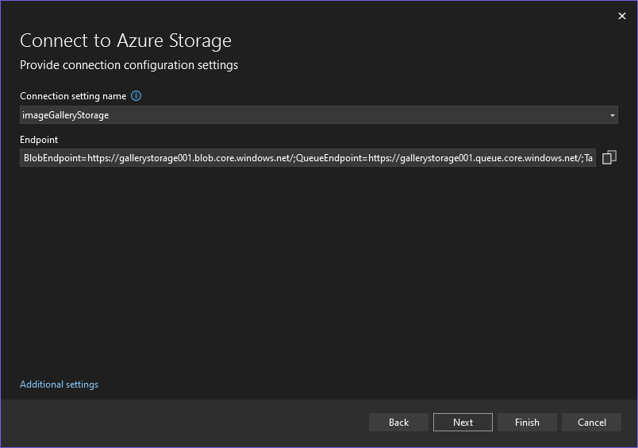Cancel the Azure Storage connection wizard
The width and height of the screenshot is (638, 448).
pyautogui.click(x=592, y=423)
